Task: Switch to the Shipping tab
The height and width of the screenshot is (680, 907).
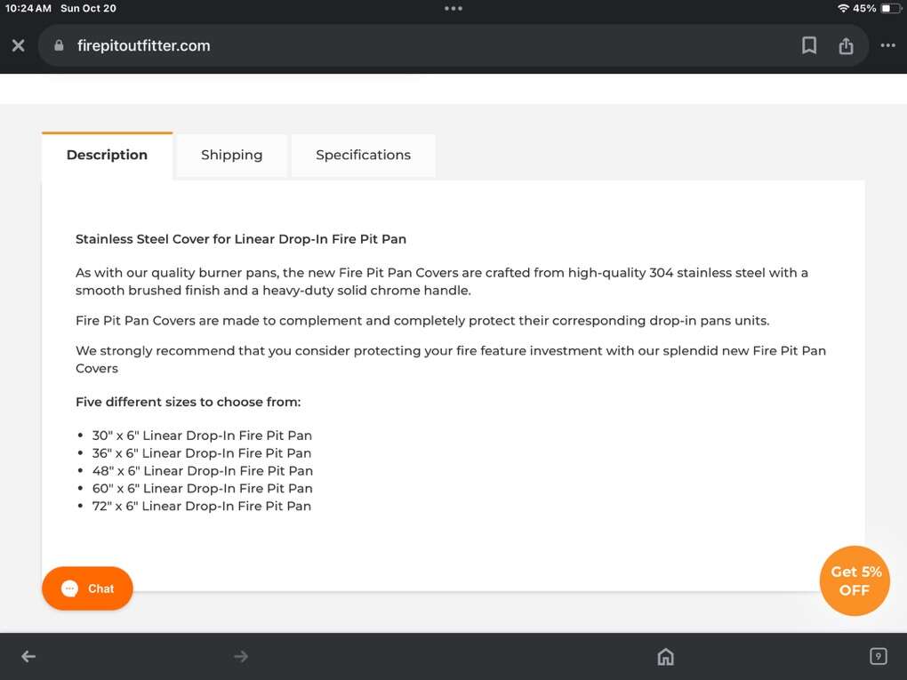Action: 231,155
